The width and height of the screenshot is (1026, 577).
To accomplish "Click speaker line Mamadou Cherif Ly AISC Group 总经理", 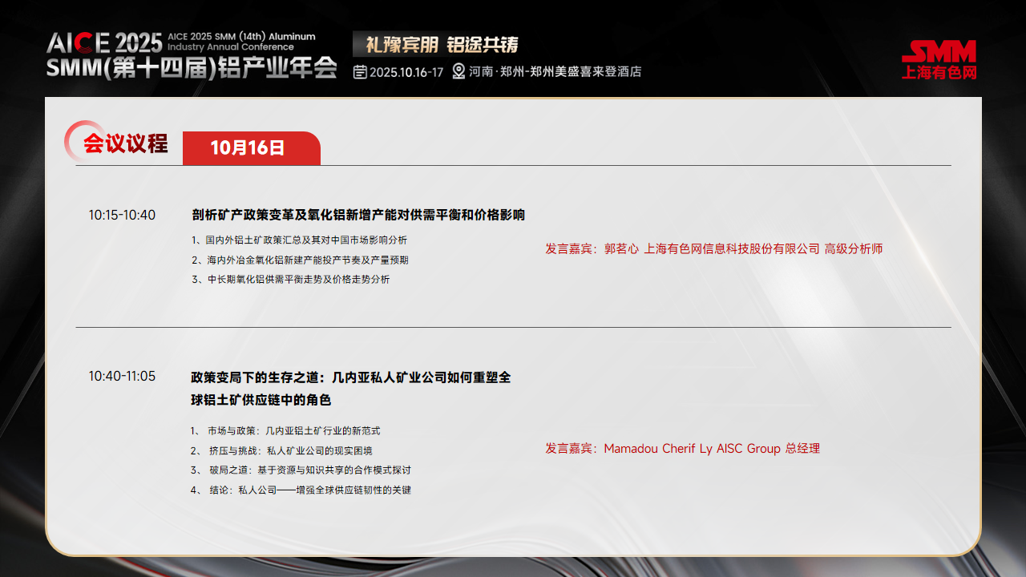I will [683, 449].
